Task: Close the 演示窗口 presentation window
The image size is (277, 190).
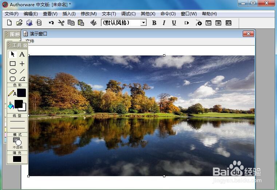Action: 248,34
